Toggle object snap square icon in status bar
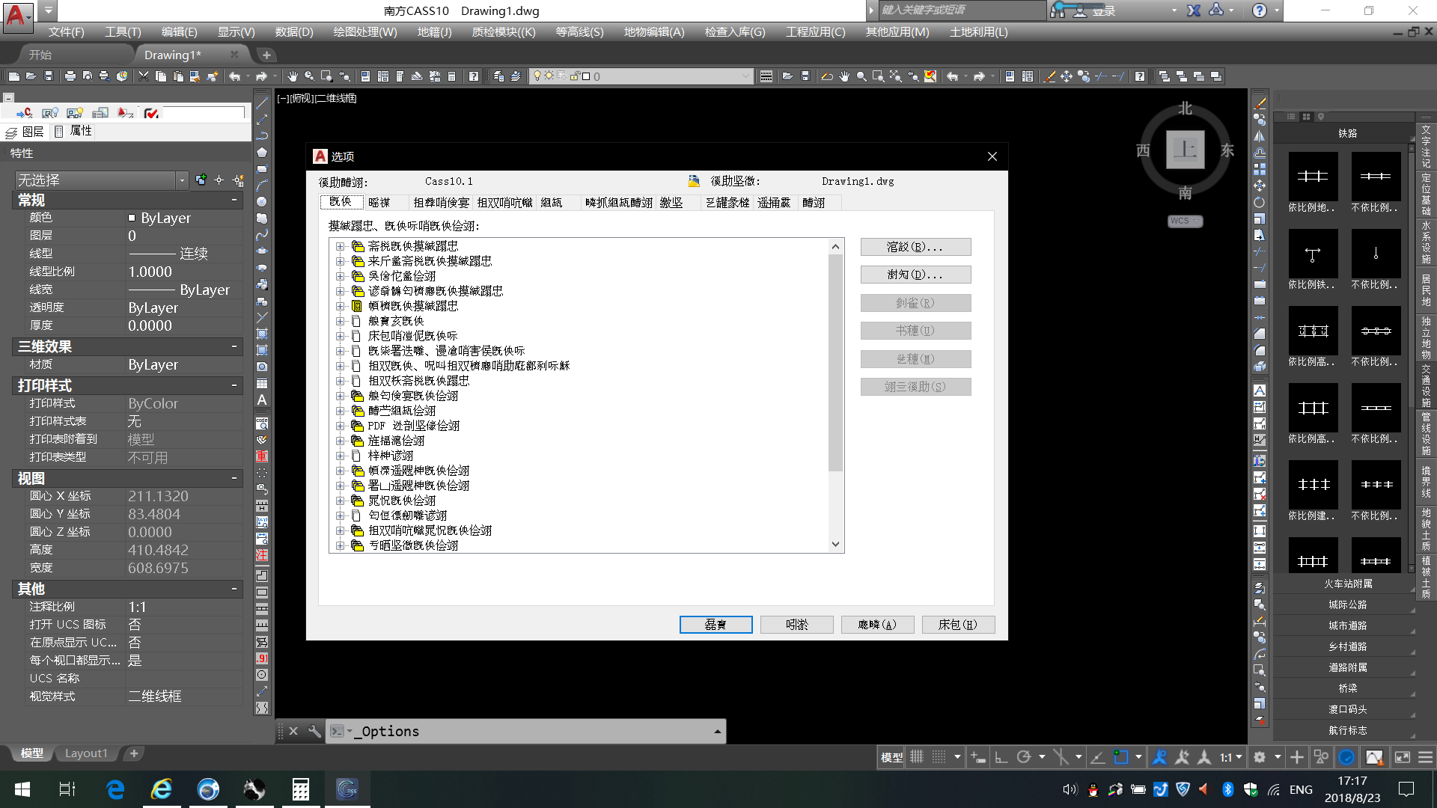This screenshot has width=1437, height=808. [1121, 757]
